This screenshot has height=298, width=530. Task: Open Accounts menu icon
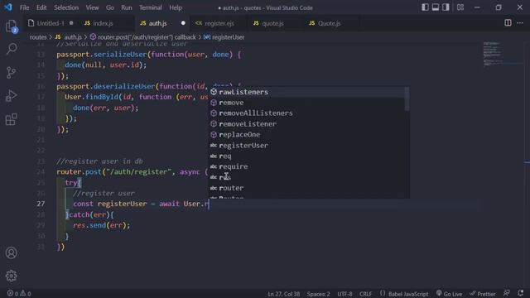point(11,252)
